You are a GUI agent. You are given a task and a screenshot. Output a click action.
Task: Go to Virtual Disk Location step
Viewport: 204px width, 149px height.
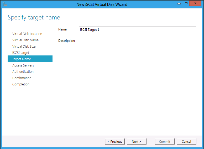(27, 34)
